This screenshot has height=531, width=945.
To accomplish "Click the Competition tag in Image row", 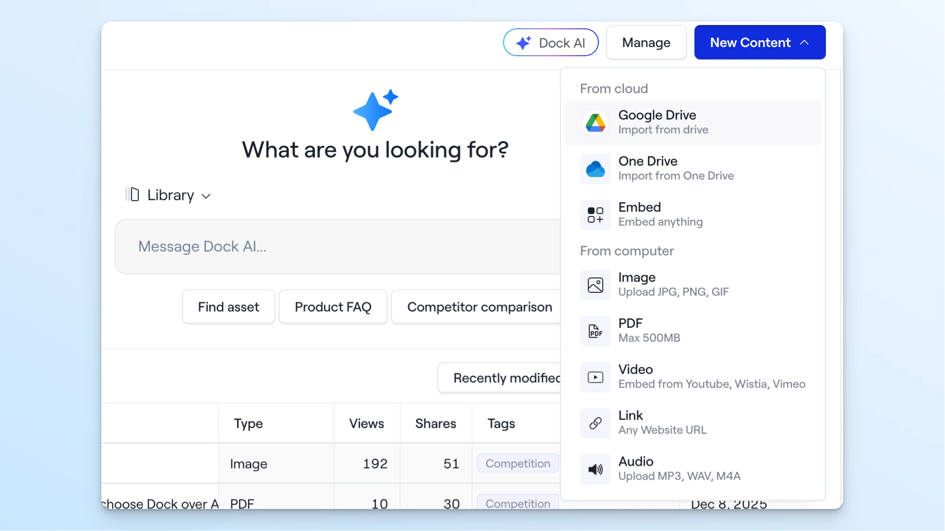I will [518, 463].
